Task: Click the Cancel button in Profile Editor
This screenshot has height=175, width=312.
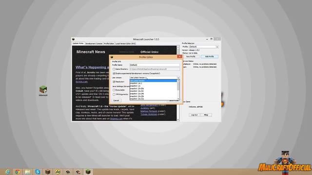Action: pyautogui.click(x=116, y=101)
